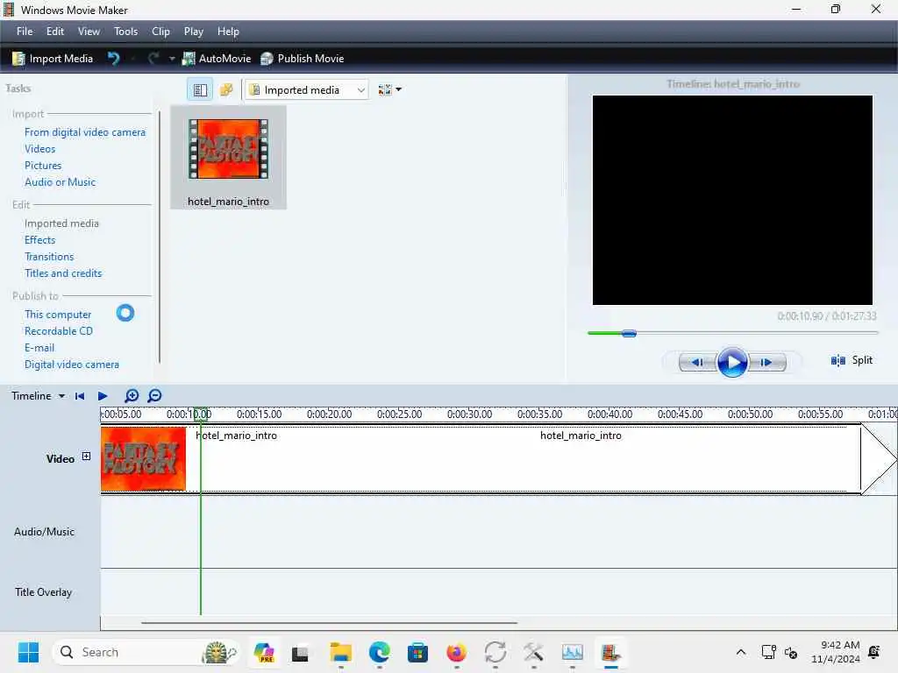This screenshot has height=673, width=898.
Task: Import from digital video camera
Action: [85, 132]
